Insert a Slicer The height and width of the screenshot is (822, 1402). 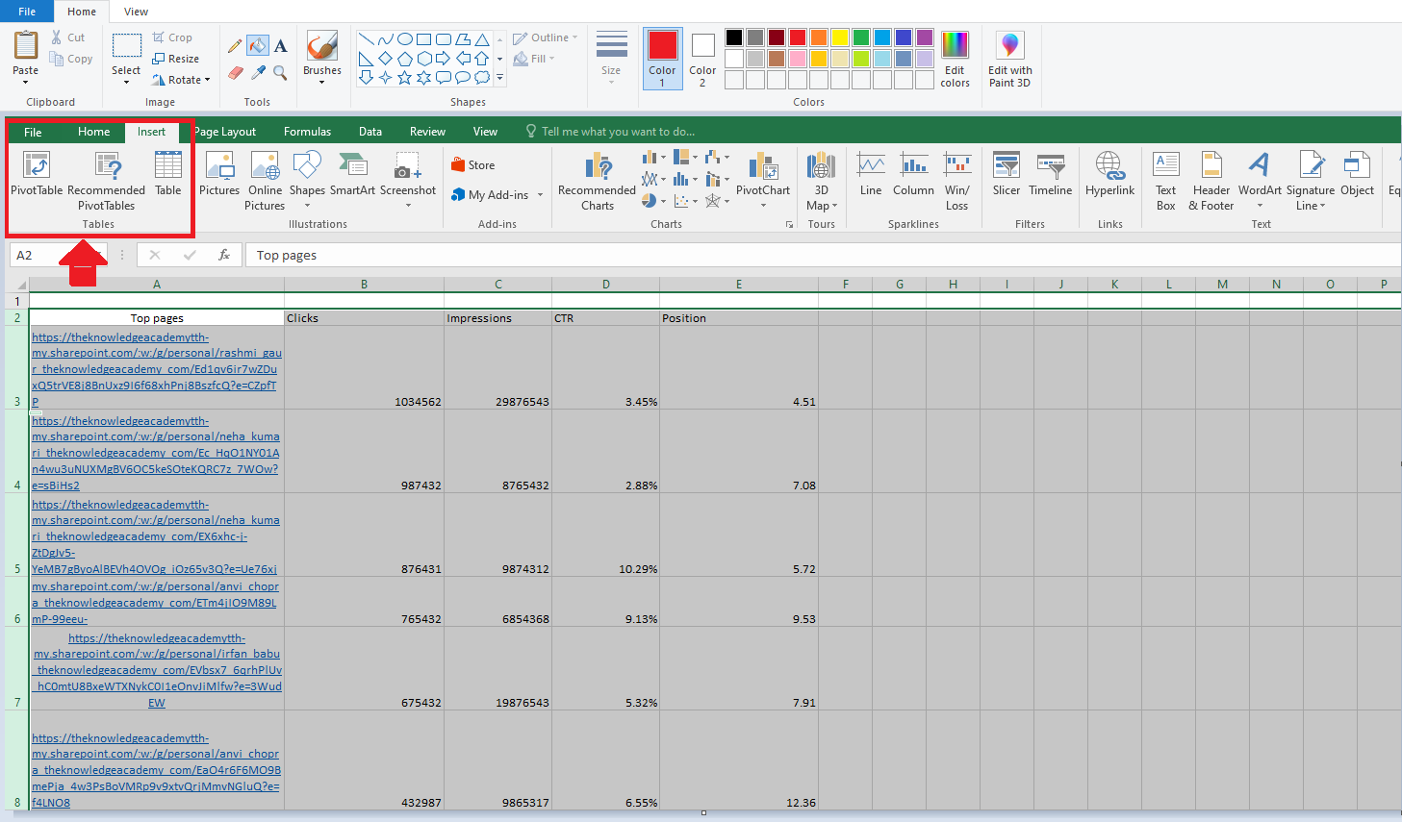point(1006,175)
